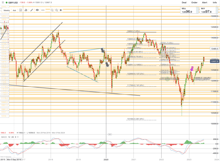Open the hamburger menu beside GBP/USD

(x=3, y=2)
